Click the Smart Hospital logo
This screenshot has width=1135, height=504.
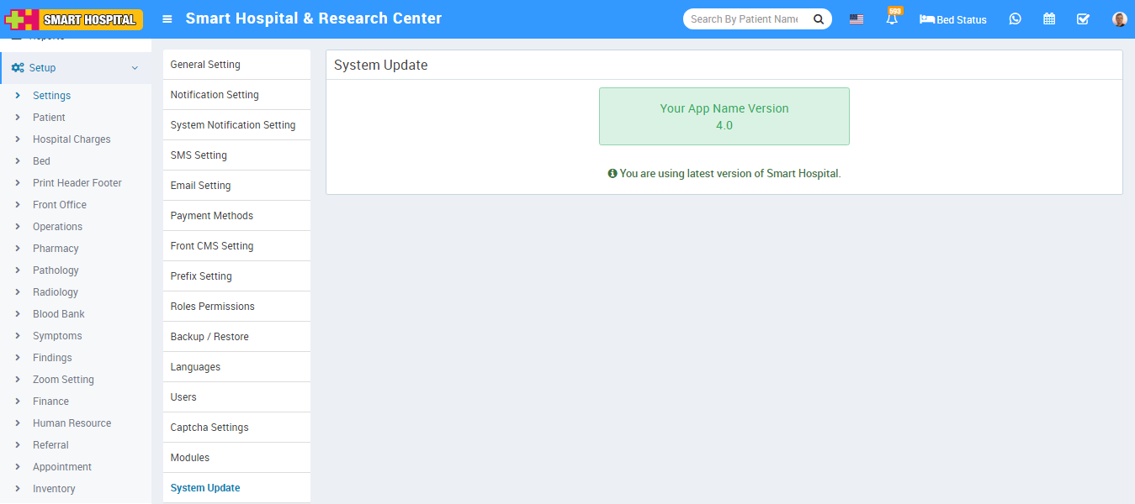(74, 19)
